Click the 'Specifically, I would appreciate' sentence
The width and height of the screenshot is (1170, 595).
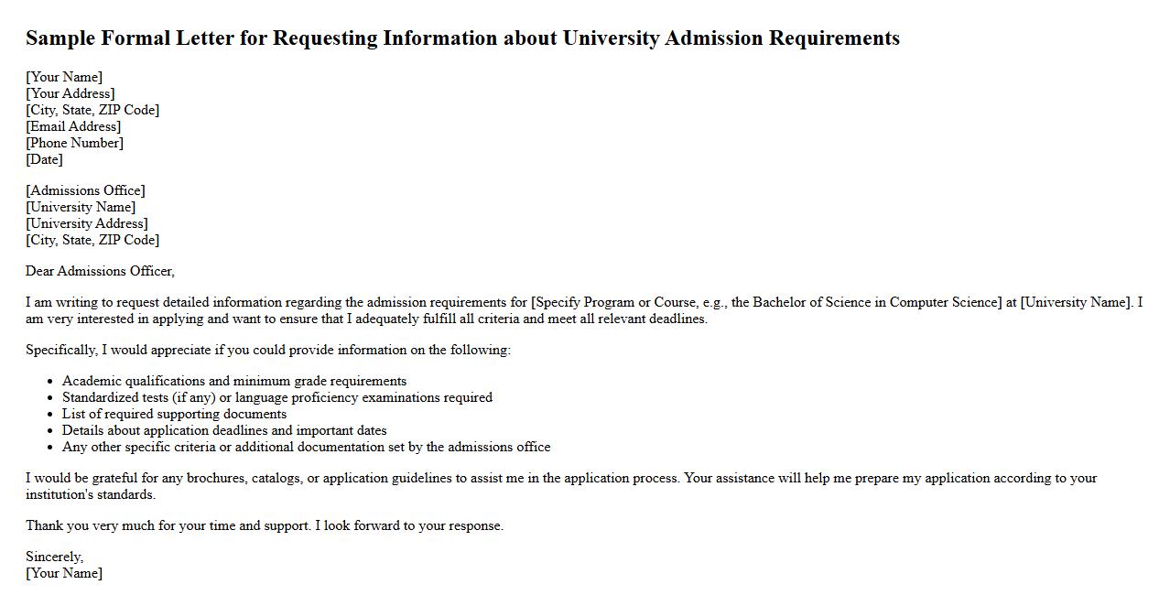click(268, 350)
